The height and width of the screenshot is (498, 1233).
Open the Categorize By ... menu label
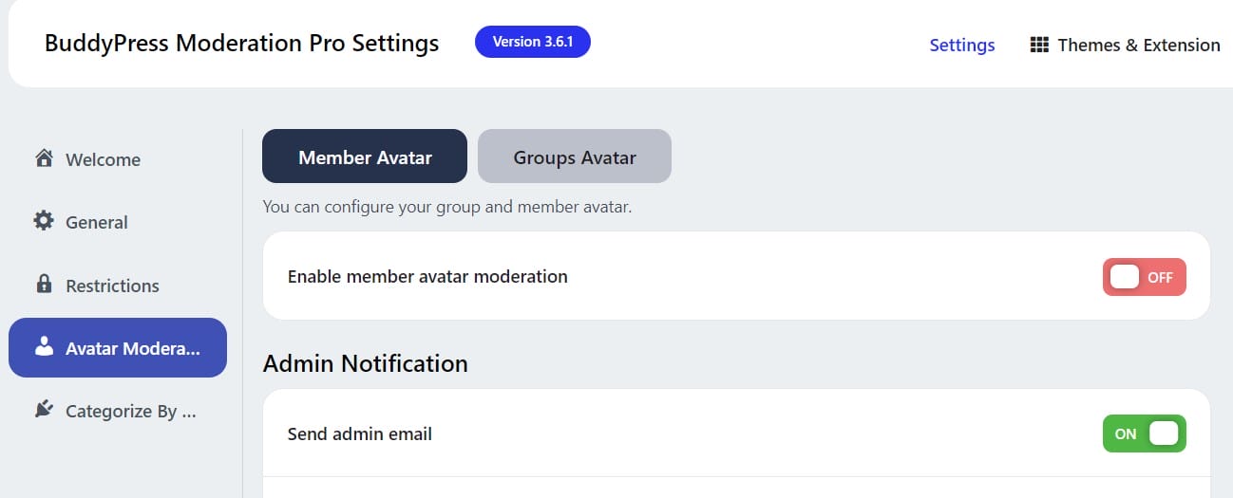pos(131,411)
